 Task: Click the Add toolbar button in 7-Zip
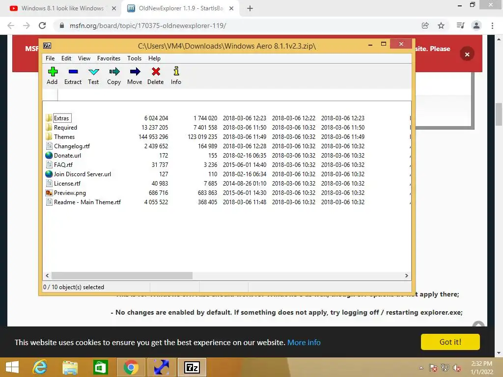pyautogui.click(x=52, y=76)
